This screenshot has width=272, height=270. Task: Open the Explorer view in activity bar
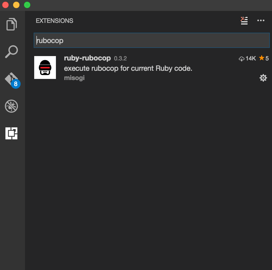tap(12, 24)
